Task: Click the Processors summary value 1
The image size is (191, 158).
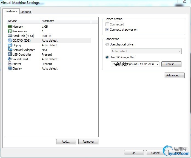Action: (x=43, y=31)
